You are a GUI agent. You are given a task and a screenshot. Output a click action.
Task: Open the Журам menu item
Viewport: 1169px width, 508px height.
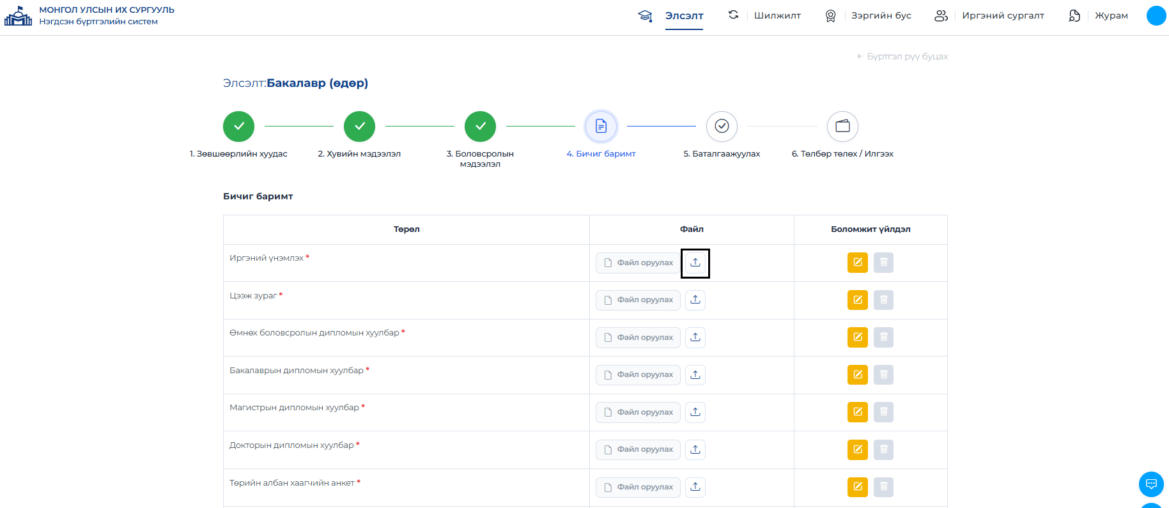coord(1111,15)
